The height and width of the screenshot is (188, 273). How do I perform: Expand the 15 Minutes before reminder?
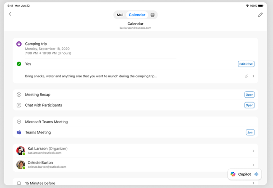[x=253, y=183]
